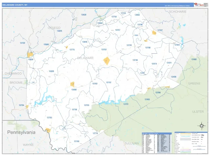
Task: Click ZIP code label 13757
Action: tap(117, 30)
